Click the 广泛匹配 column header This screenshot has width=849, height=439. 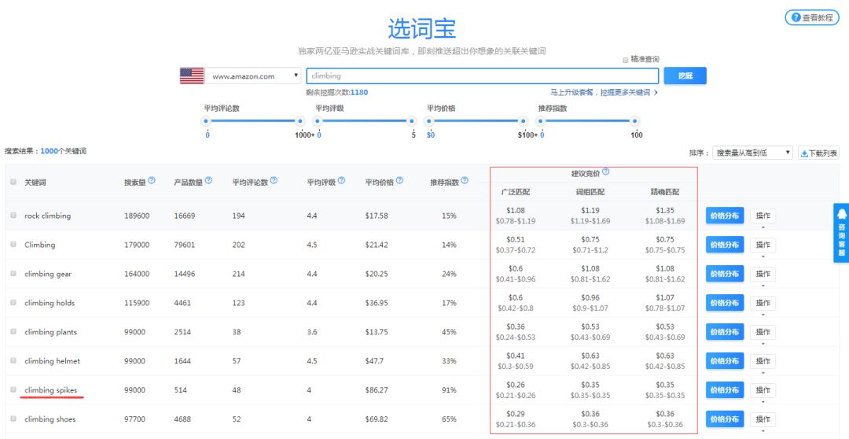(x=515, y=192)
